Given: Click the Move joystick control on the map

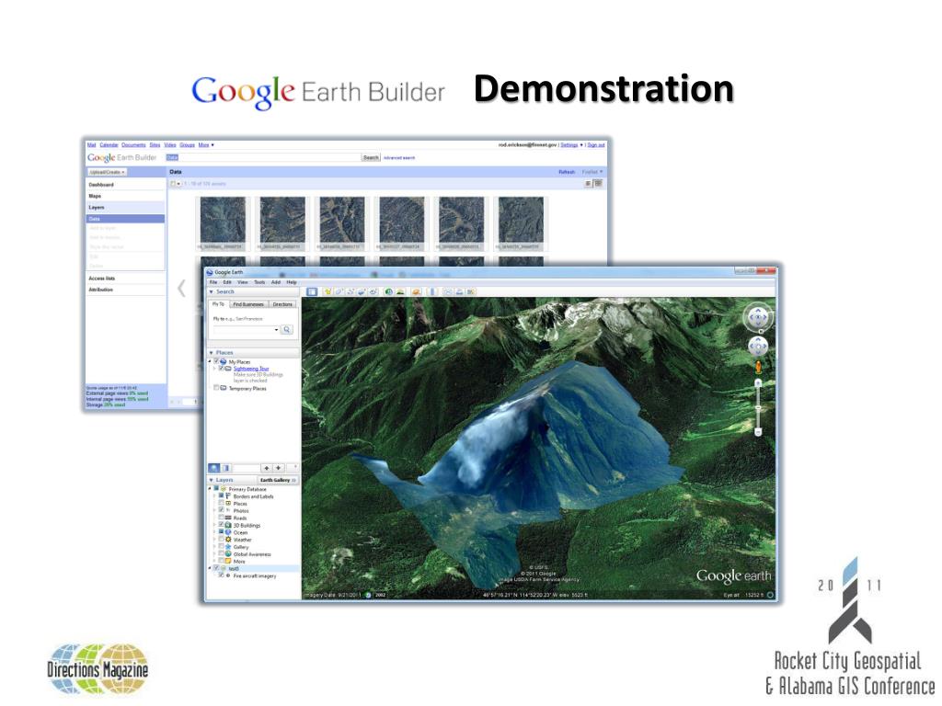Looking at the screenshot, I should click(758, 346).
